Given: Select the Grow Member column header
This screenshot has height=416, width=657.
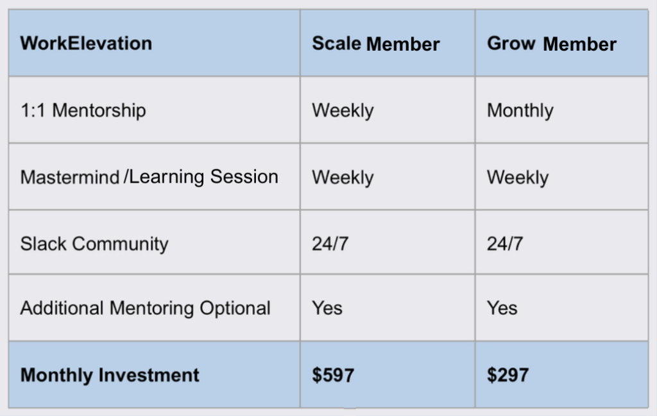Looking at the screenshot, I should (x=561, y=43).
